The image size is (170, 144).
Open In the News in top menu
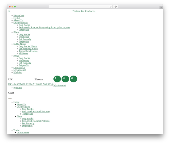(20, 44)
